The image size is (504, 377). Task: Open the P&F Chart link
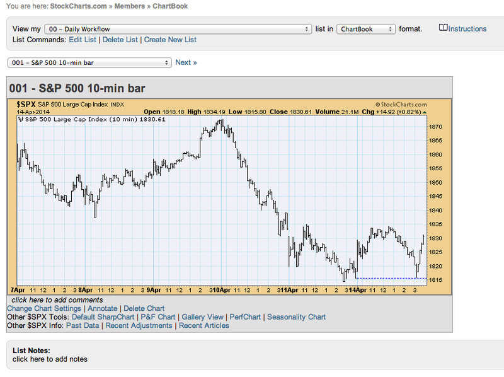pos(158,317)
